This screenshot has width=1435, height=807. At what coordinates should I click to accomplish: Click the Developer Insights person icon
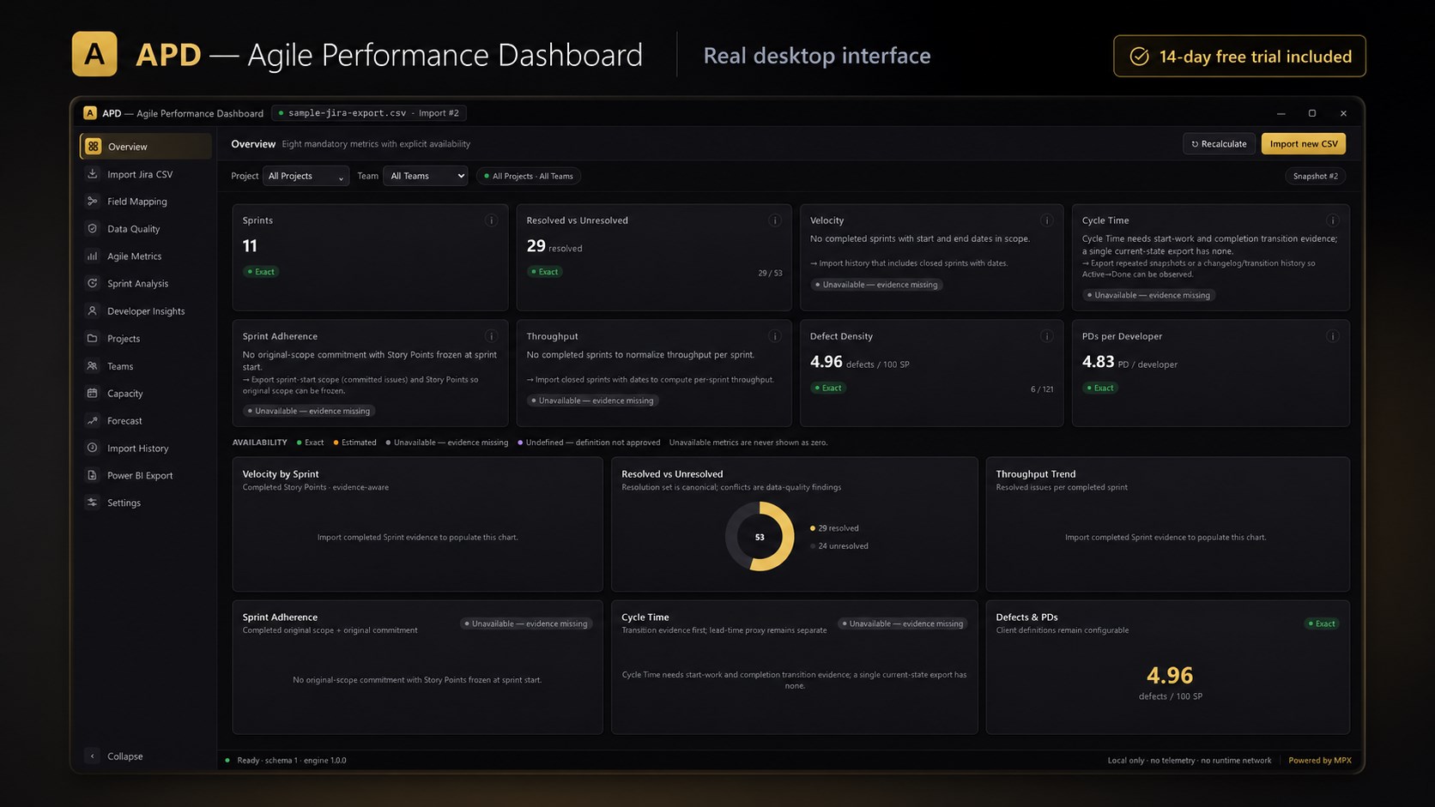(92, 311)
